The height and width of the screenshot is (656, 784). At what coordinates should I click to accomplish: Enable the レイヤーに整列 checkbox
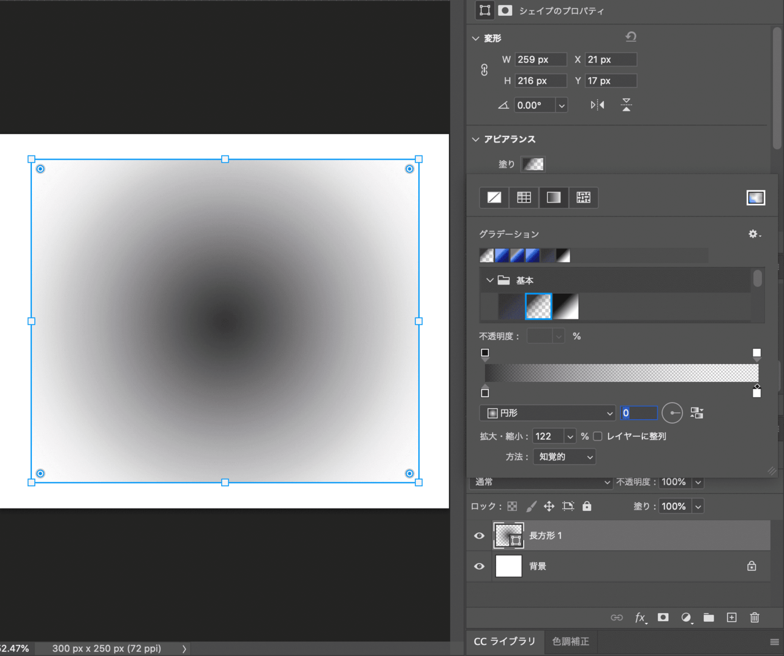click(598, 436)
